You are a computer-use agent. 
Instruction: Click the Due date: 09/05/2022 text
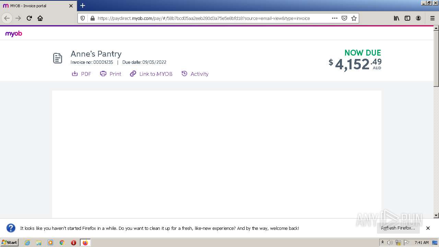click(144, 62)
